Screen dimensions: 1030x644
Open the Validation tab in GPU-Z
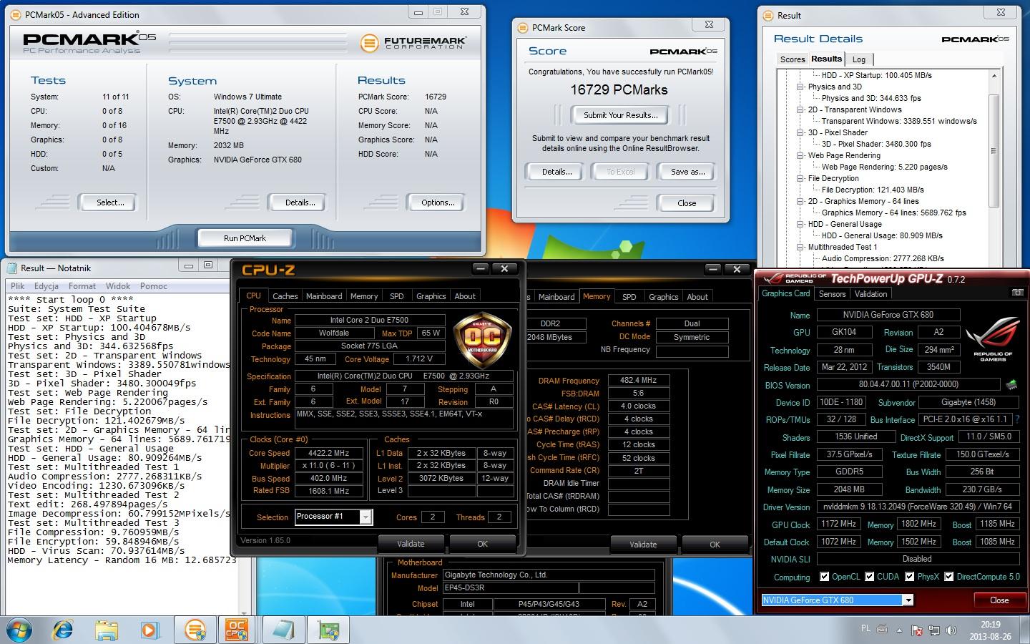[x=870, y=293]
